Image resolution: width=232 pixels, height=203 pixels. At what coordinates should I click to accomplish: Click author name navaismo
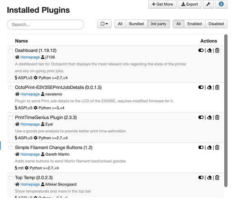(54, 94)
